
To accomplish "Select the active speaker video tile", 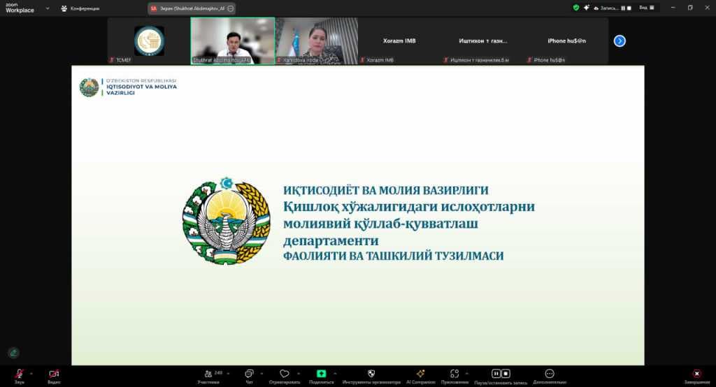I will point(233,41).
